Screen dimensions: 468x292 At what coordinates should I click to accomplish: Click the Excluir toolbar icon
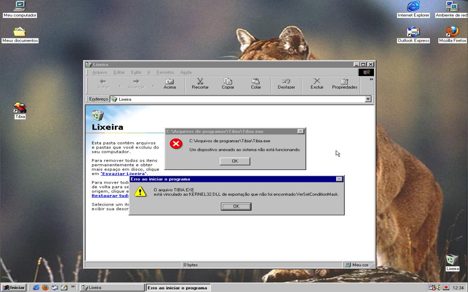click(x=317, y=82)
